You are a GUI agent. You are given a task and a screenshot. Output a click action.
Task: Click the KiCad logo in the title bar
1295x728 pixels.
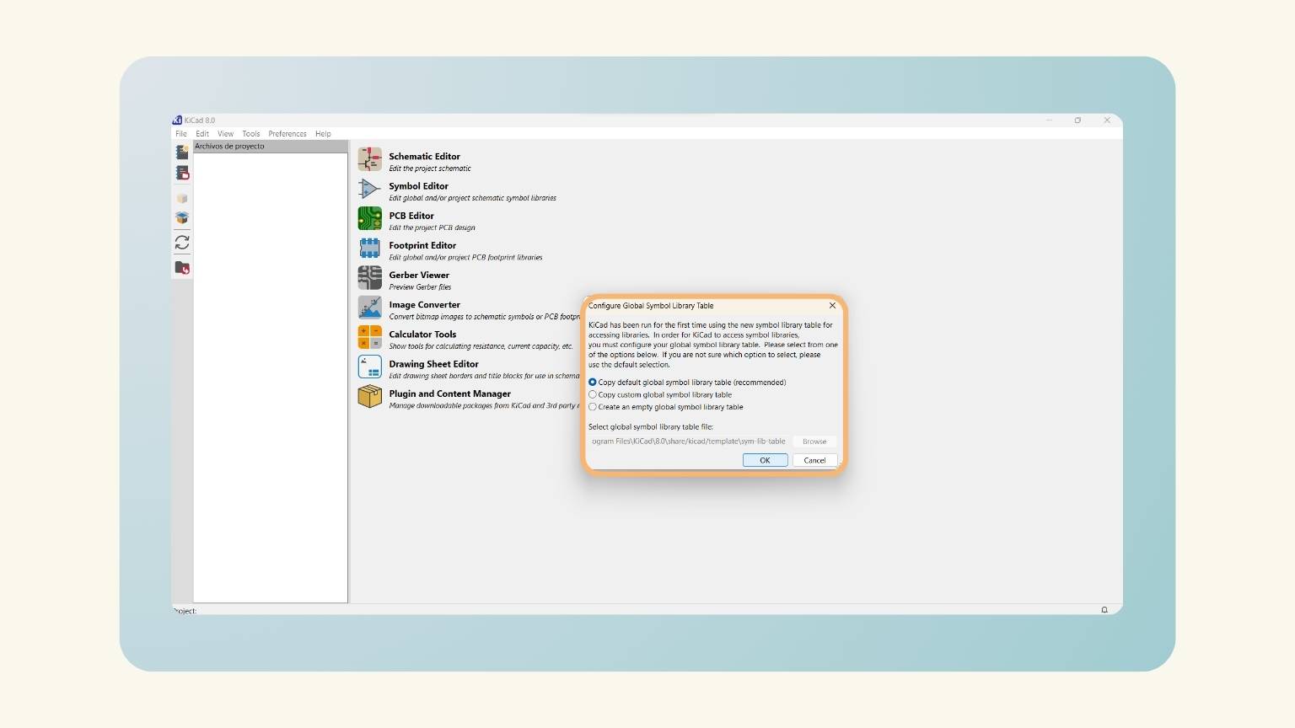tap(177, 120)
